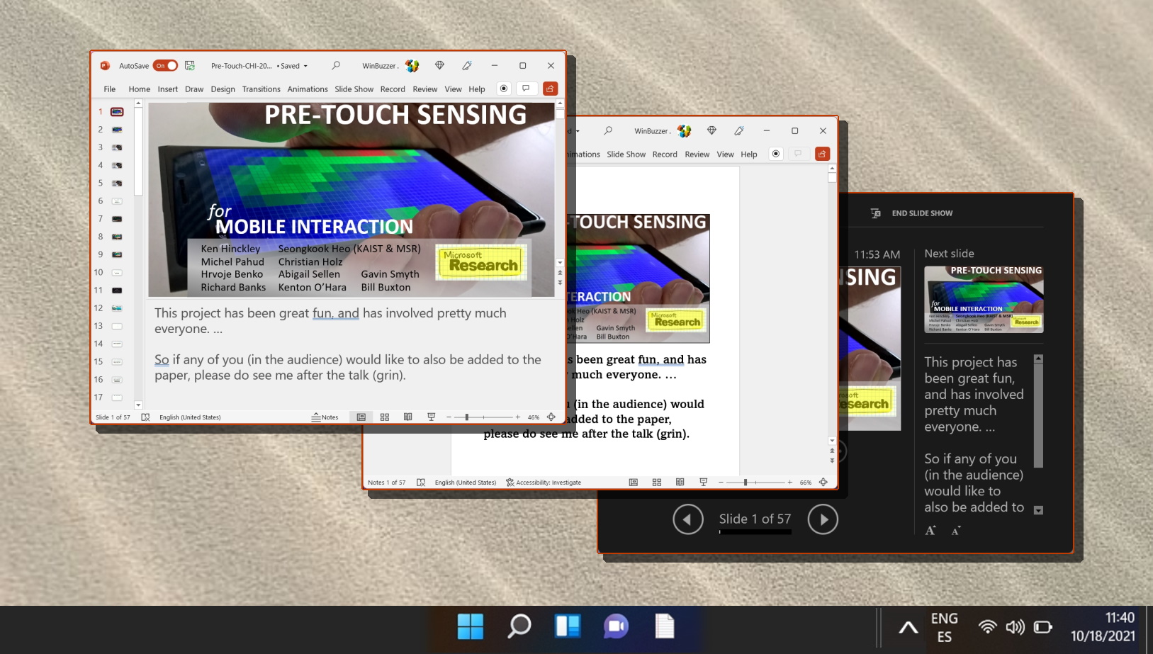The image size is (1153, 654).
Task: Click zoom out minus in front window
Action: click(449, 417)
